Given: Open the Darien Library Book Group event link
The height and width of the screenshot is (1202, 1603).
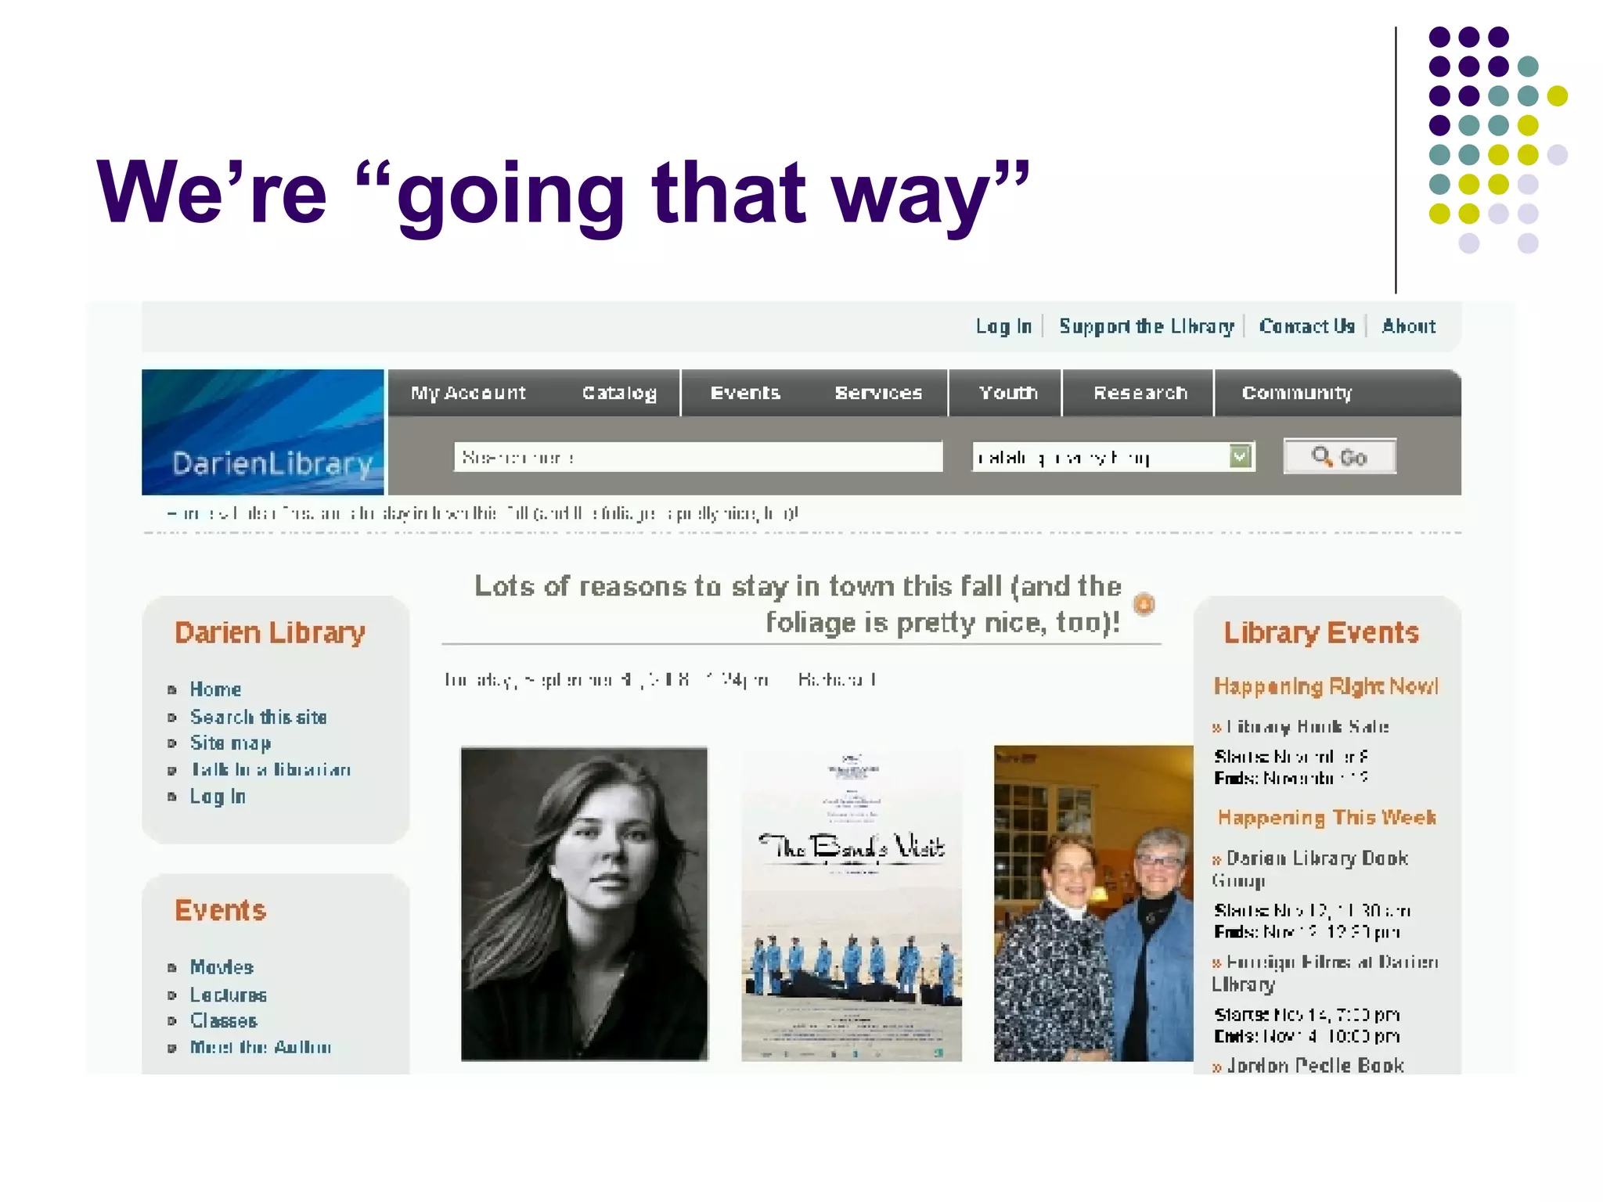Looking at the screenshot, I should tap(1317, 859).
